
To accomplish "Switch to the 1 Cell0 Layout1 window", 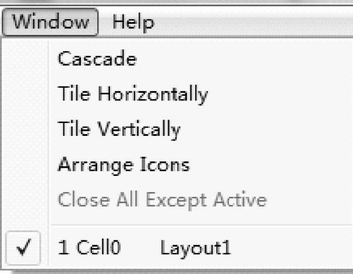I will point(144,248).
